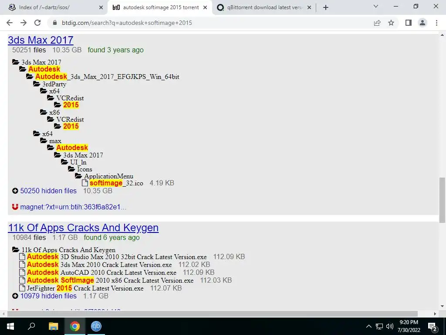This screenshot has width=446, height=335.
Task: Open '11k Of Apps Cracks And Keygen' link
Action: pyautogui.click(x=83, y=228)
